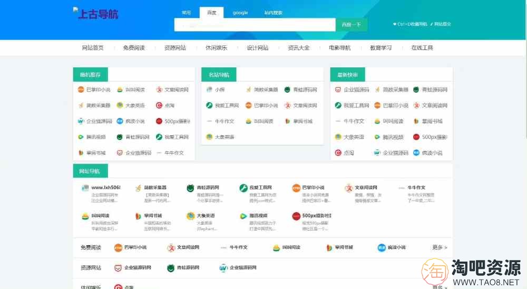The width and height of the screenshot is (527, 289).
Task: Open 小辉 icon in 名站导航 panel
Action: (209, 89)
